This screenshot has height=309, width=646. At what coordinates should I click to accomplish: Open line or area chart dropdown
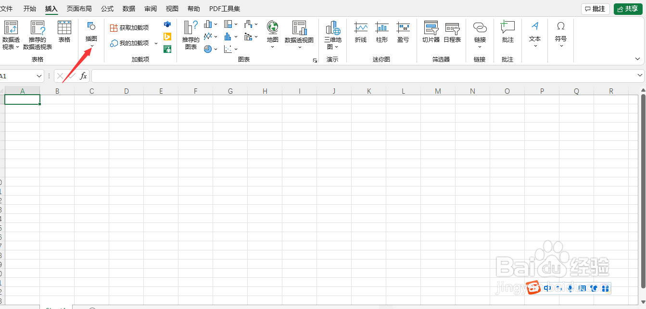[211, 37]
